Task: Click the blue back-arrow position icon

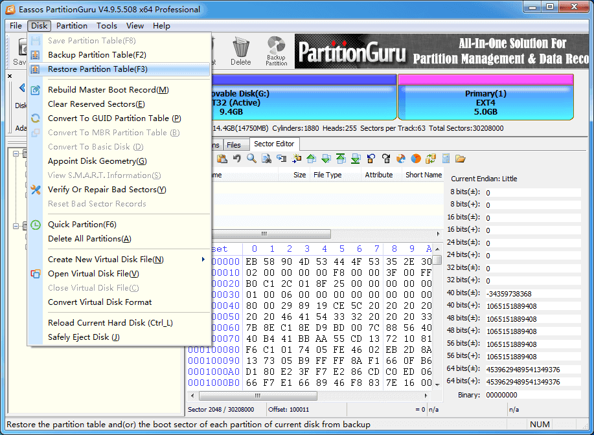Action: [x=371, y=159]
